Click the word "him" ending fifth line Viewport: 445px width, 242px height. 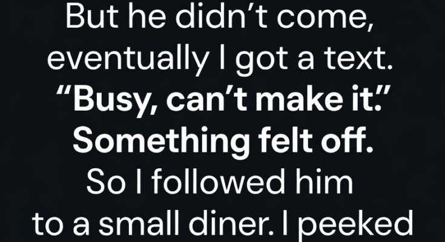pos(330,180)
